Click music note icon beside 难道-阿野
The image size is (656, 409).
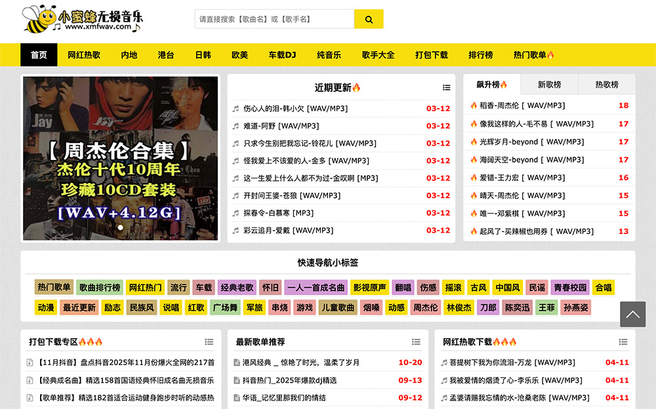(236, 126)
